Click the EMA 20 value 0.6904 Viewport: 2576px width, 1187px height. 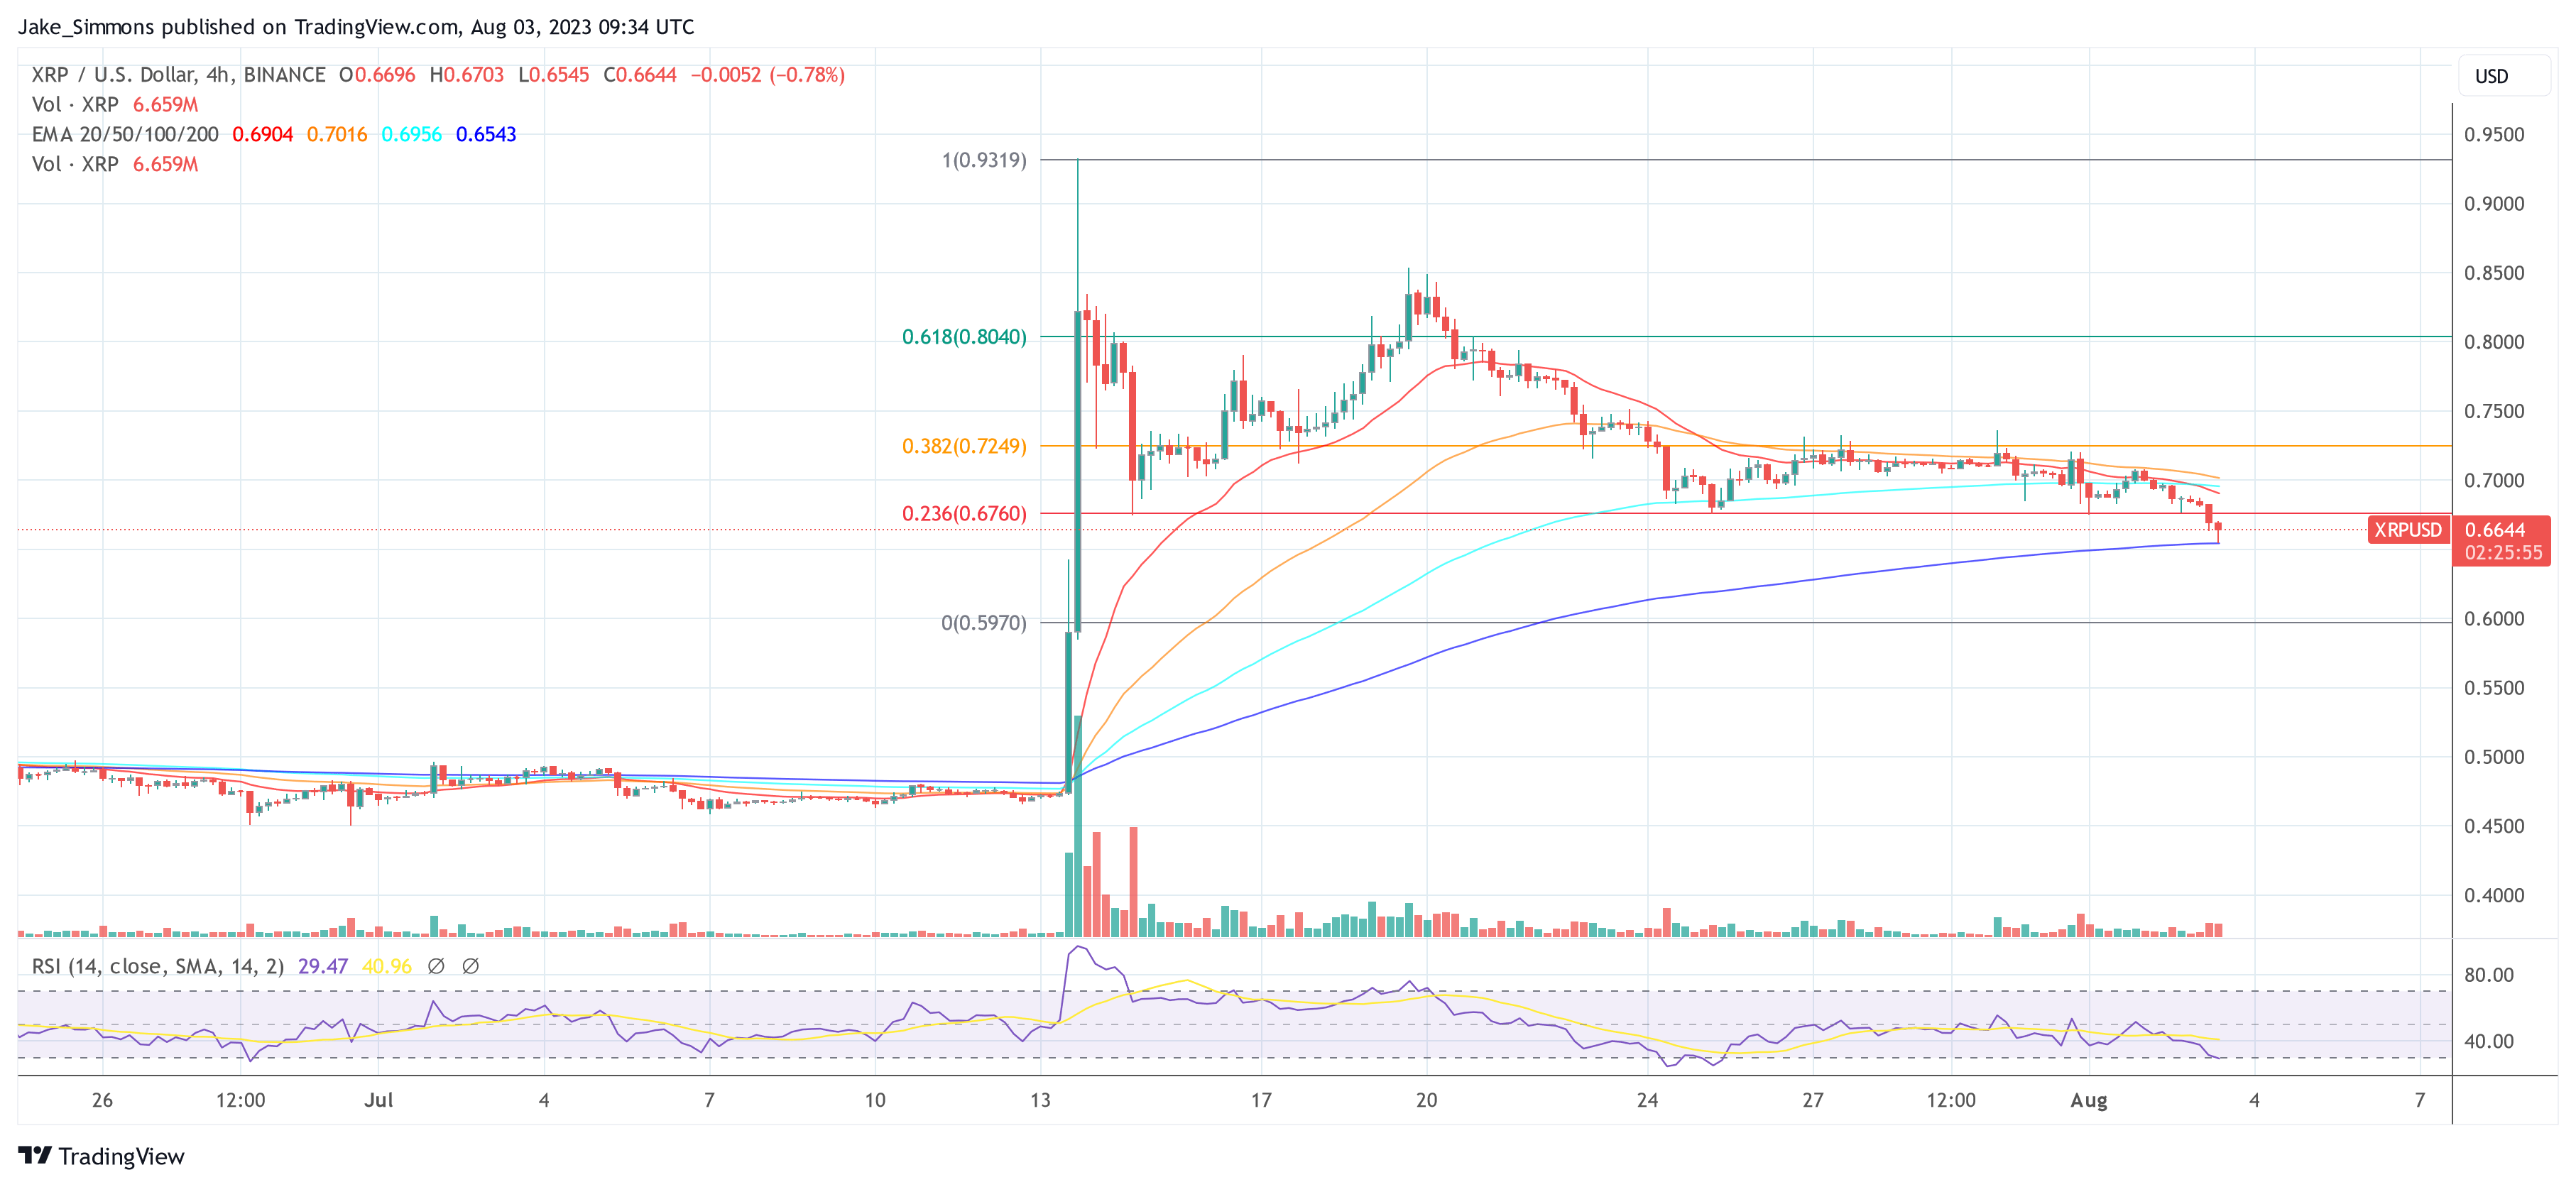[263, 134]
